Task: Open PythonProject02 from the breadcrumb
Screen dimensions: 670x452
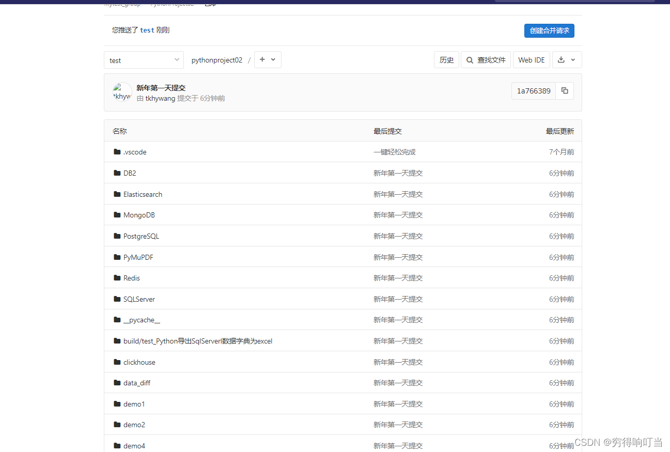Action: [172, 3]
